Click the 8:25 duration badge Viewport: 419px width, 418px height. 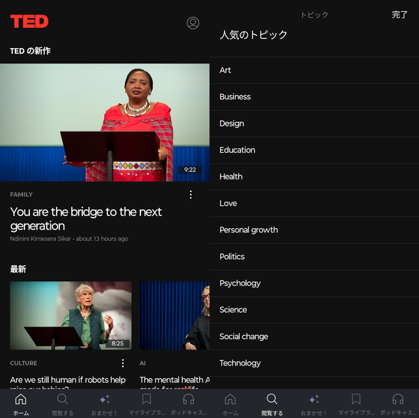pyautogui.click(x=117, y=343)
